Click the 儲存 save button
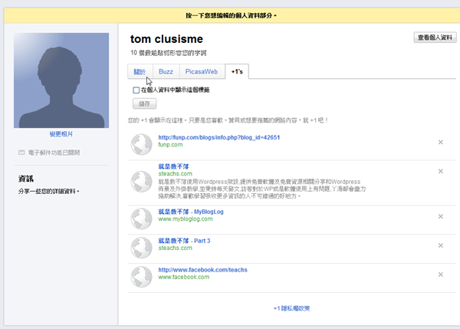The width and height of the screenshot is (460, 329). [144, 104]
